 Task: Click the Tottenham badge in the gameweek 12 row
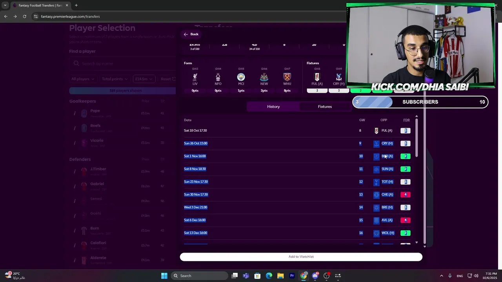tap(376, 182)
